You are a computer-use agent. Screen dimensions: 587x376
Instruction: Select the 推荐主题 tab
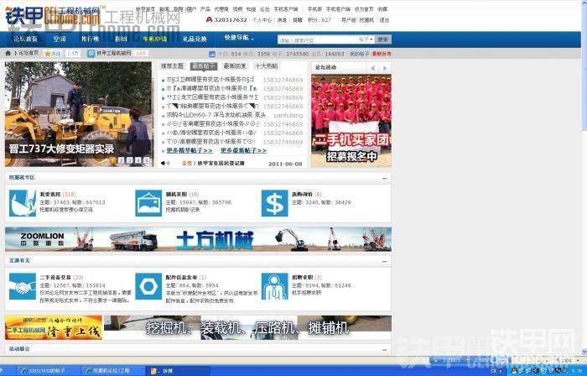pos(172,66)
